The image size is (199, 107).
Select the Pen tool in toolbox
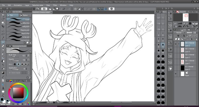3,42
